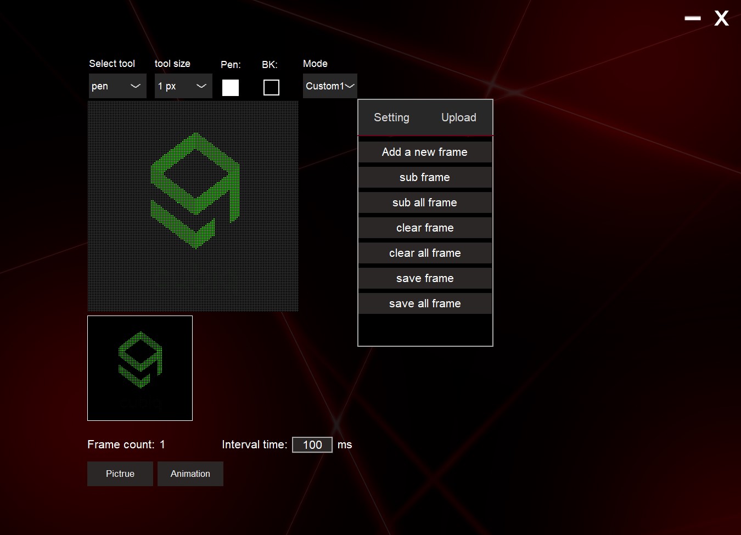Minimize the application window

[693, 18]
